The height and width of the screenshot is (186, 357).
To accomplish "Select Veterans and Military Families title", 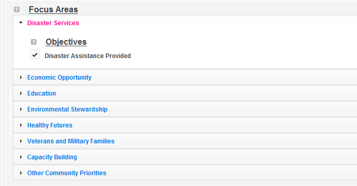I will [71, 141].
